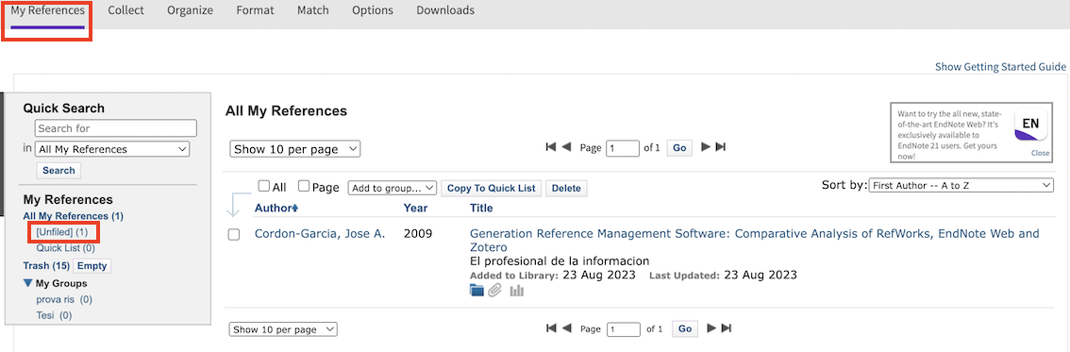Click the bottom Page number field
1070x352 pixels.
tap(624, 329)
